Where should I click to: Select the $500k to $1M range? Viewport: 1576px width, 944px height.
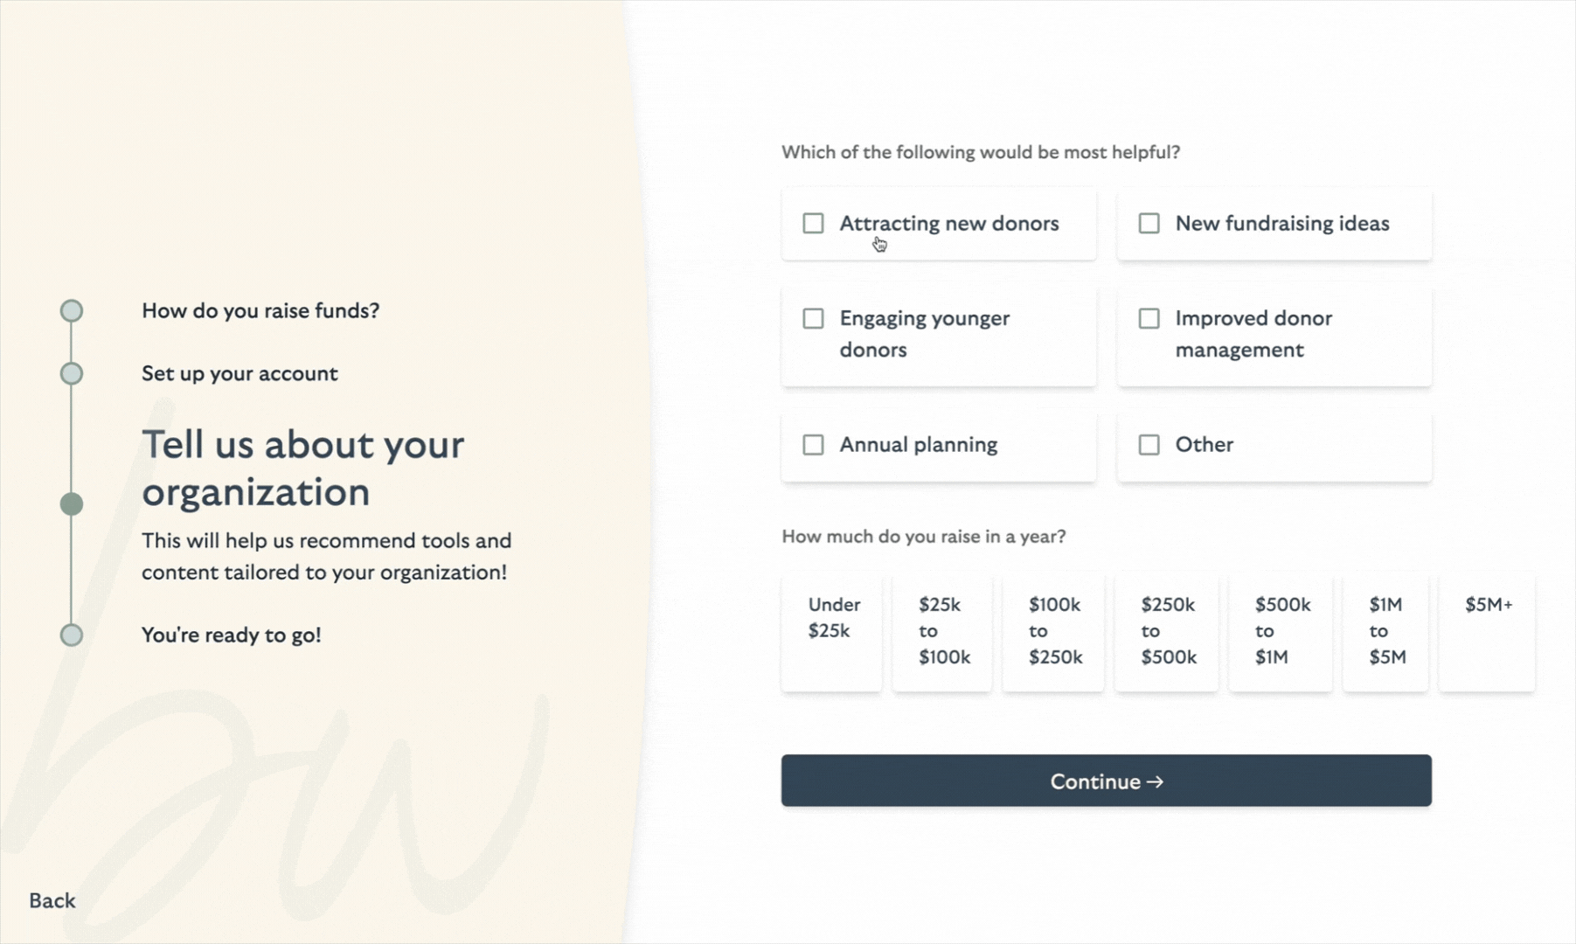pyautogui.click(x=1281, y=631)
